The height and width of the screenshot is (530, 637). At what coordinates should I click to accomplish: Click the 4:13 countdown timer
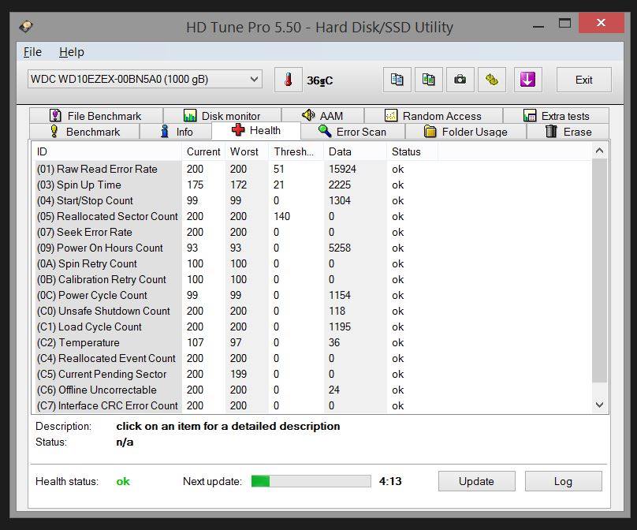pyautogui.click(x=390, y=481)
